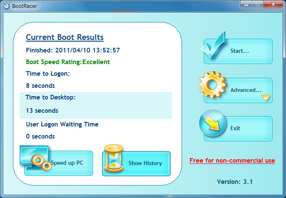The width and height of the screenshot is (286, 198).
Task: Click the Current Boot Results heading
Action: (65, 37)
